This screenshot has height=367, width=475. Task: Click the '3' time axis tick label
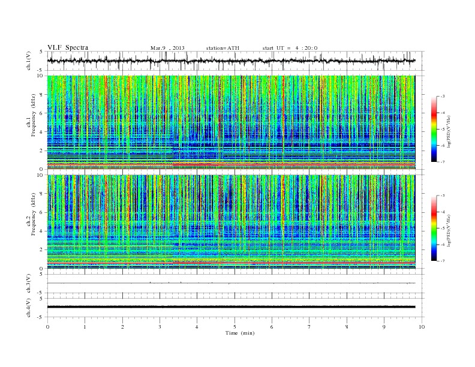[160, 327]
